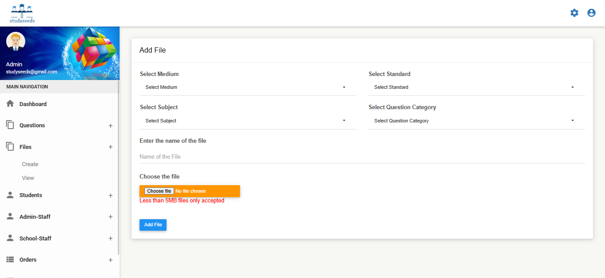Select Create under Files menu
605x278 pixels.
(30, 164)
